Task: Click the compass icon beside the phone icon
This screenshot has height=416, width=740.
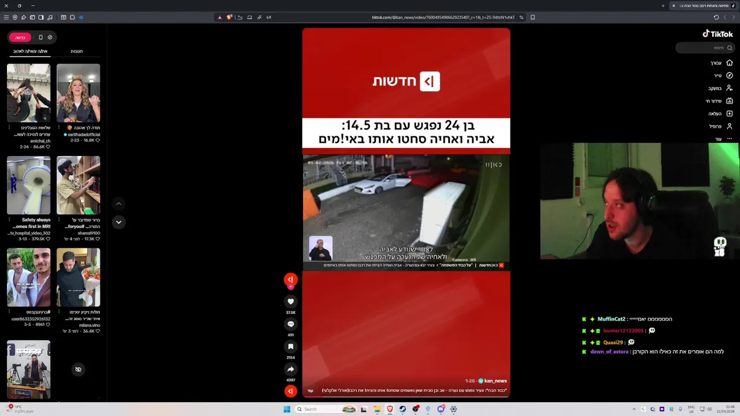Action: coord(50,38)
